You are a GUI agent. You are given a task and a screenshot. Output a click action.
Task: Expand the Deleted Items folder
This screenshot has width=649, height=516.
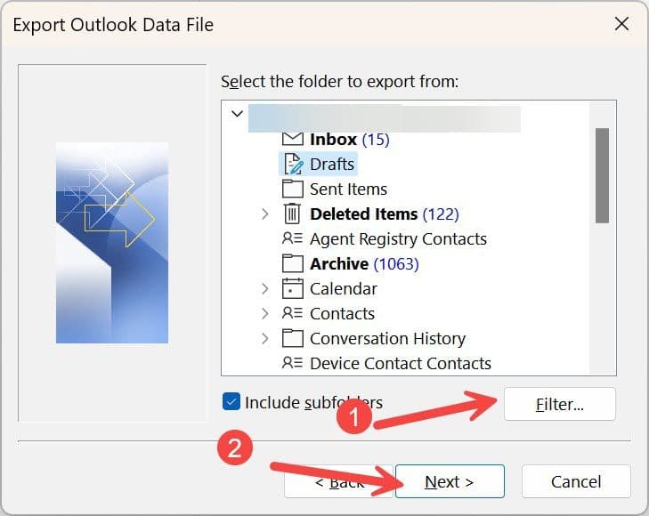coord(265,214)
